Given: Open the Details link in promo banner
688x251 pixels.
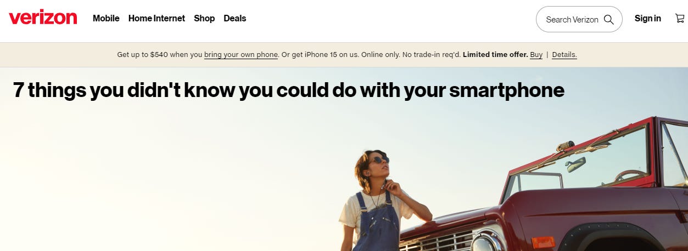Looking at the screenshot, I should click(x=564, y=55).
